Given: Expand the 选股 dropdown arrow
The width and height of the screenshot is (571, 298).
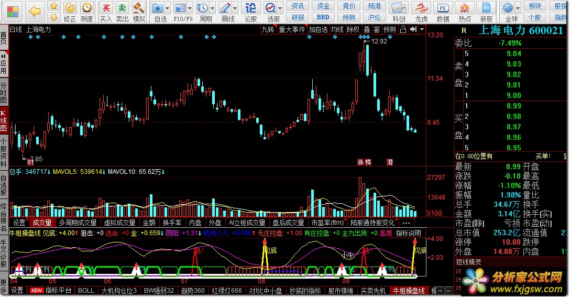Looking at the screenshot, I should point(280,8).
